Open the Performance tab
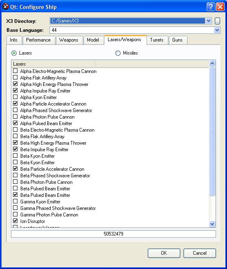 [38, 40]
